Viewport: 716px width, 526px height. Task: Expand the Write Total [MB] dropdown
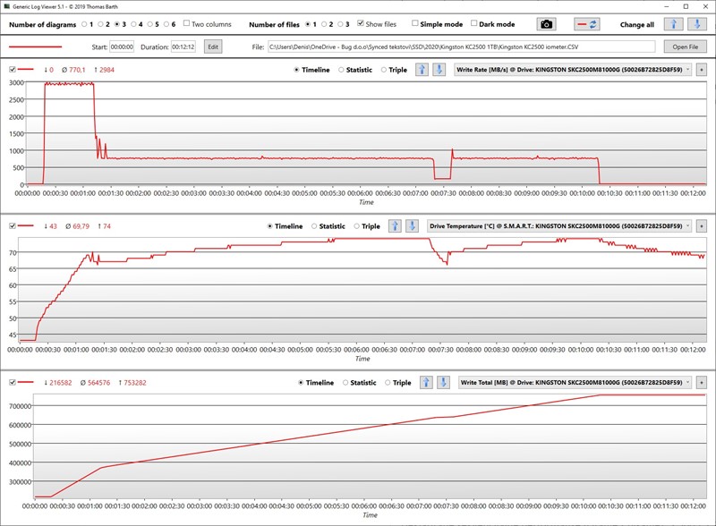pyautogui.click(x=575, y=382)
